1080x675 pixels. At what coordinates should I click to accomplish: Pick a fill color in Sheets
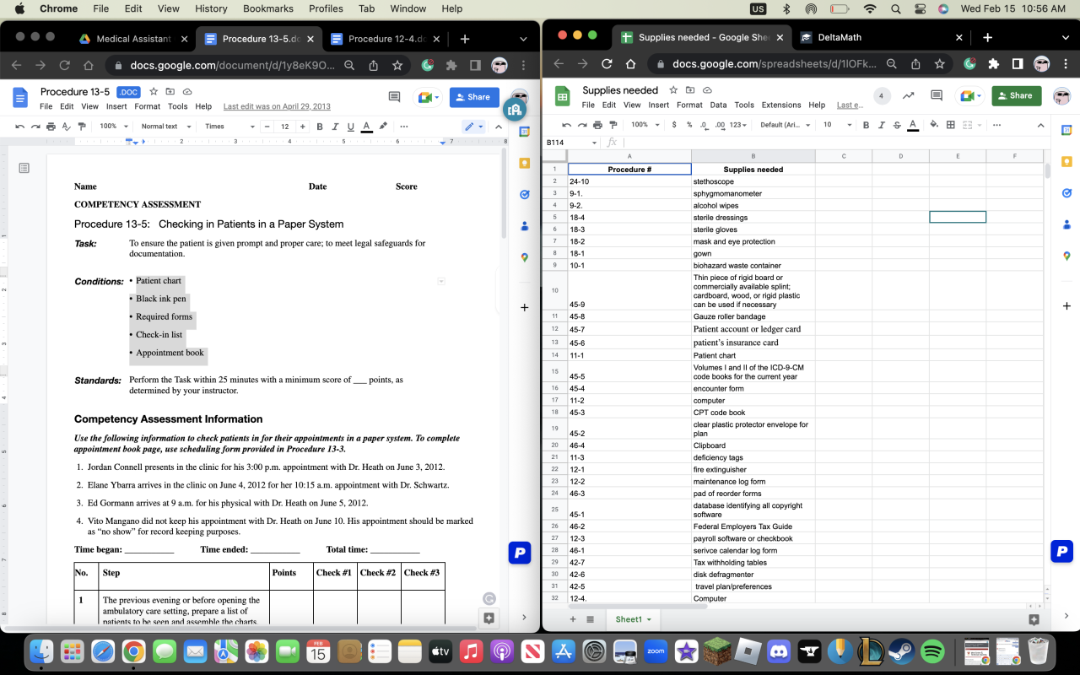934,125
